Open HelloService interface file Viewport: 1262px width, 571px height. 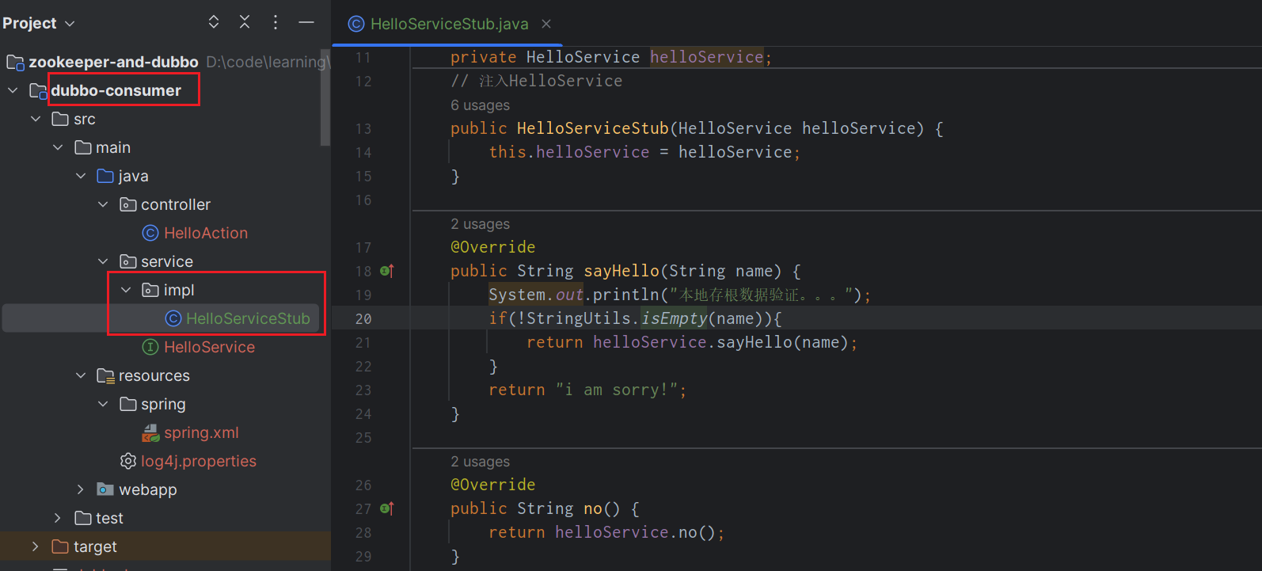click(x=209, y=347)
